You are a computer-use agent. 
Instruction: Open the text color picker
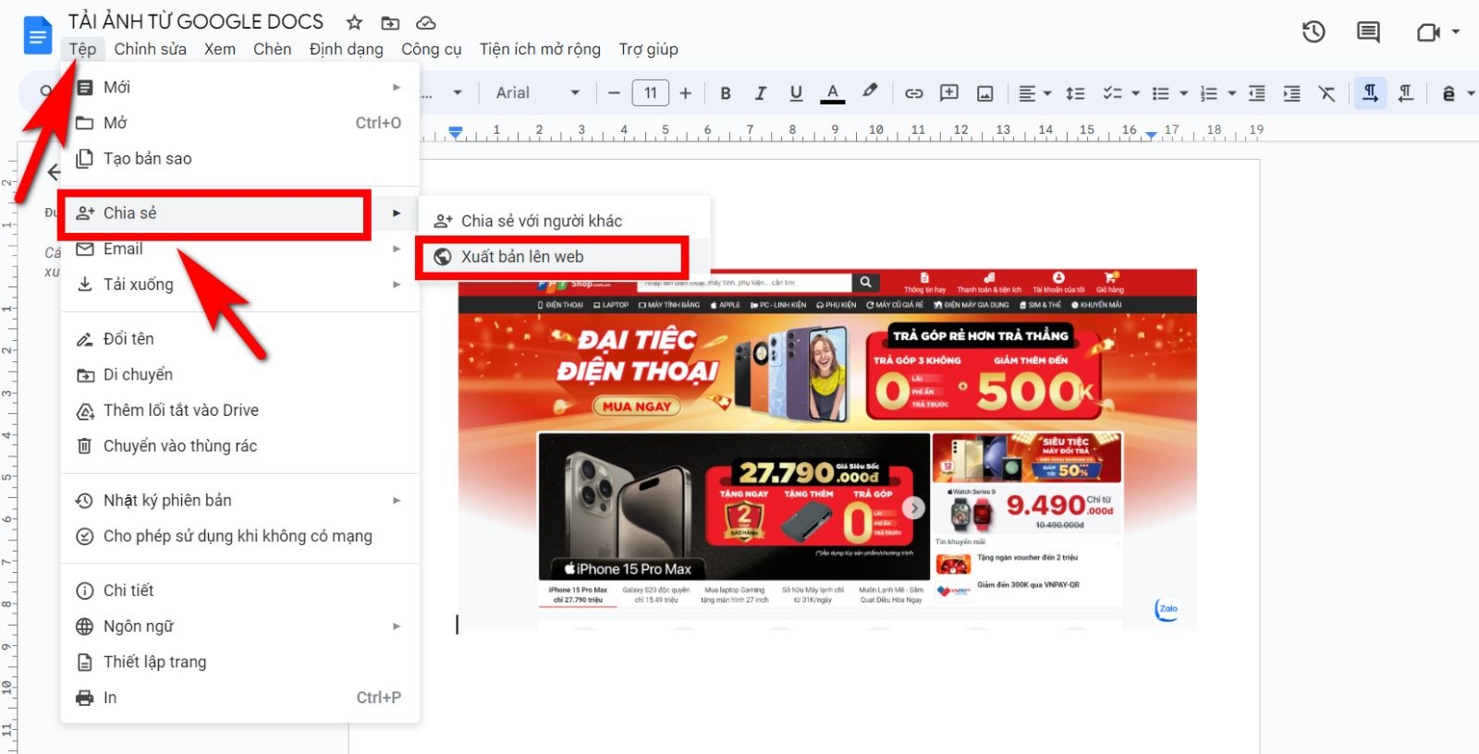833,92
